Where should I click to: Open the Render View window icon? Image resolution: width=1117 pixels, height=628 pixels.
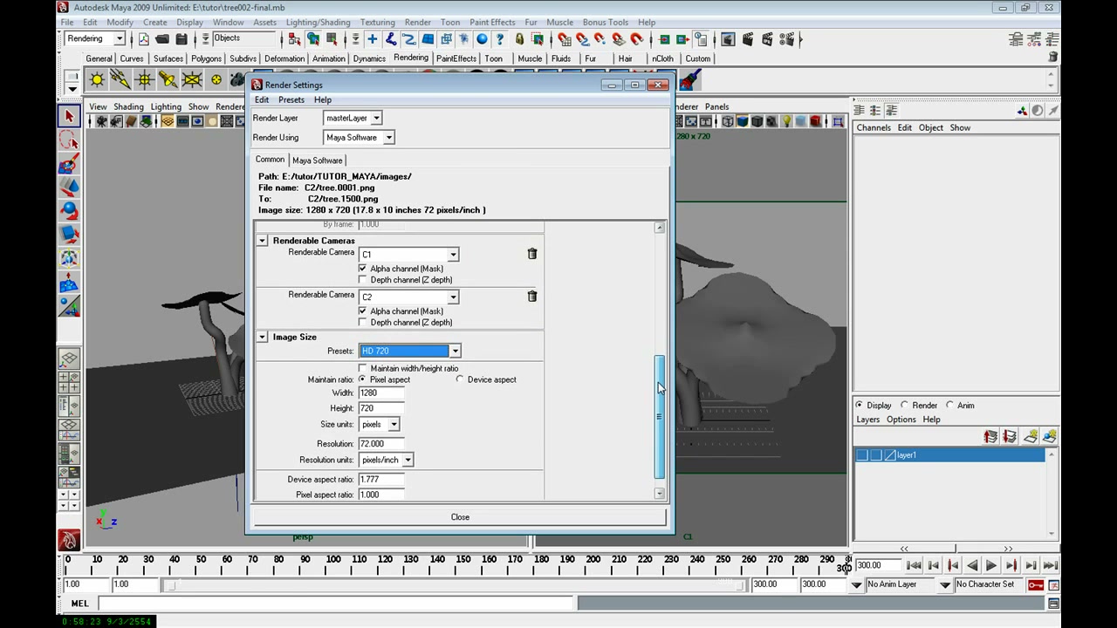click(x=728, y=39)
